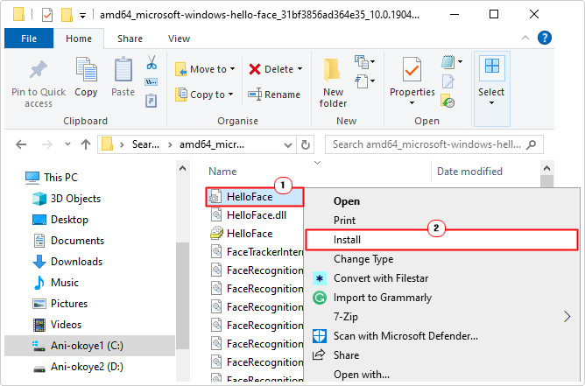Collapse the ribbon with the chevron
Image resolution: width=585 pixels, height=386 pixels.
point(525,38)
